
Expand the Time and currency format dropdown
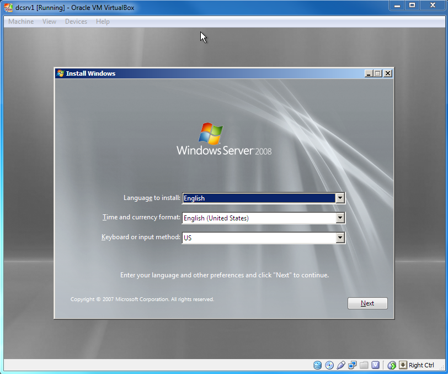point(340,218)
